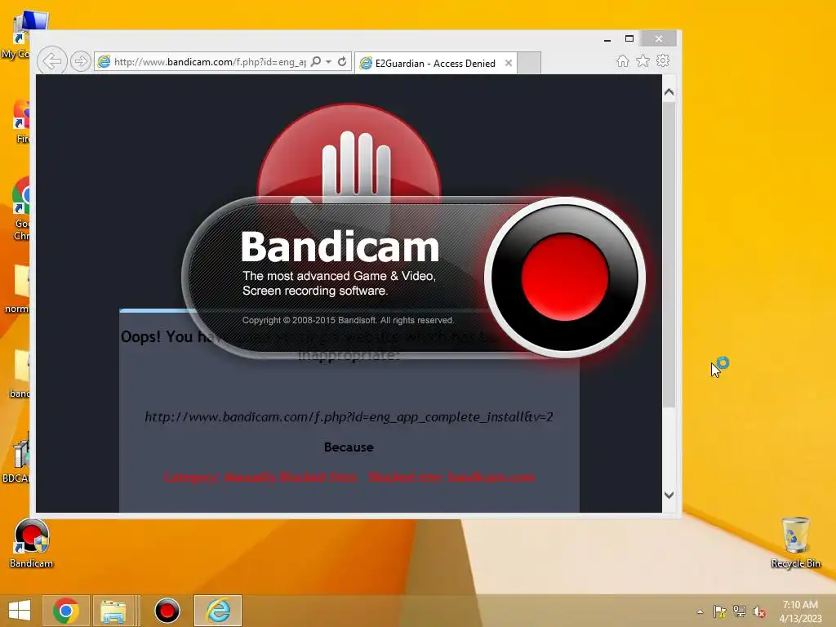Minimize the Internet Explorer window
Image resolution: width=836 pixels, height=627 pixels.
[607, 39]
